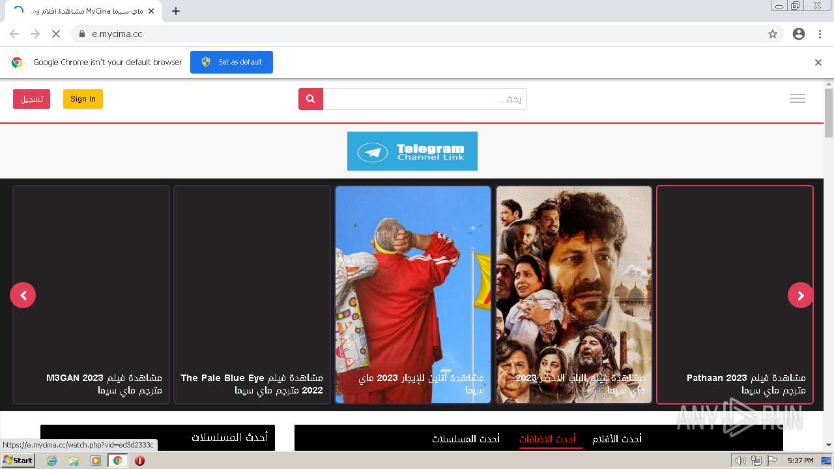Close the MyCima browser tab
Image resolution: width=834 pixels, height=469 pixels.
(x=151, y=11)
